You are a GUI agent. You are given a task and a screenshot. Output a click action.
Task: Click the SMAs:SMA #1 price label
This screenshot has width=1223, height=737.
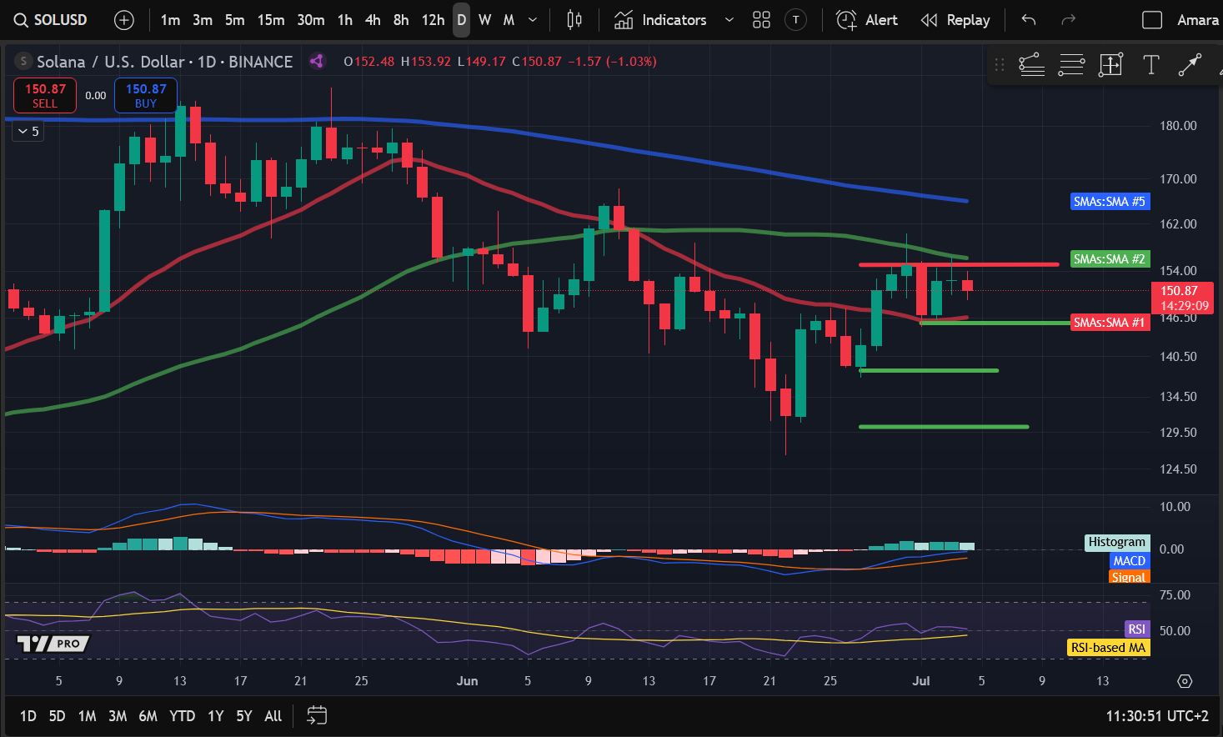pyautogui.click(x=1110, y=323)
